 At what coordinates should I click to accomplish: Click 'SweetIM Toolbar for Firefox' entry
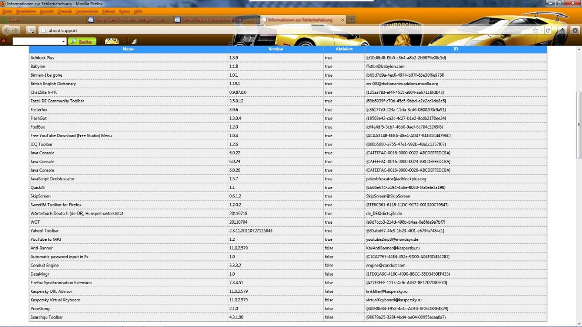point(56,205)
